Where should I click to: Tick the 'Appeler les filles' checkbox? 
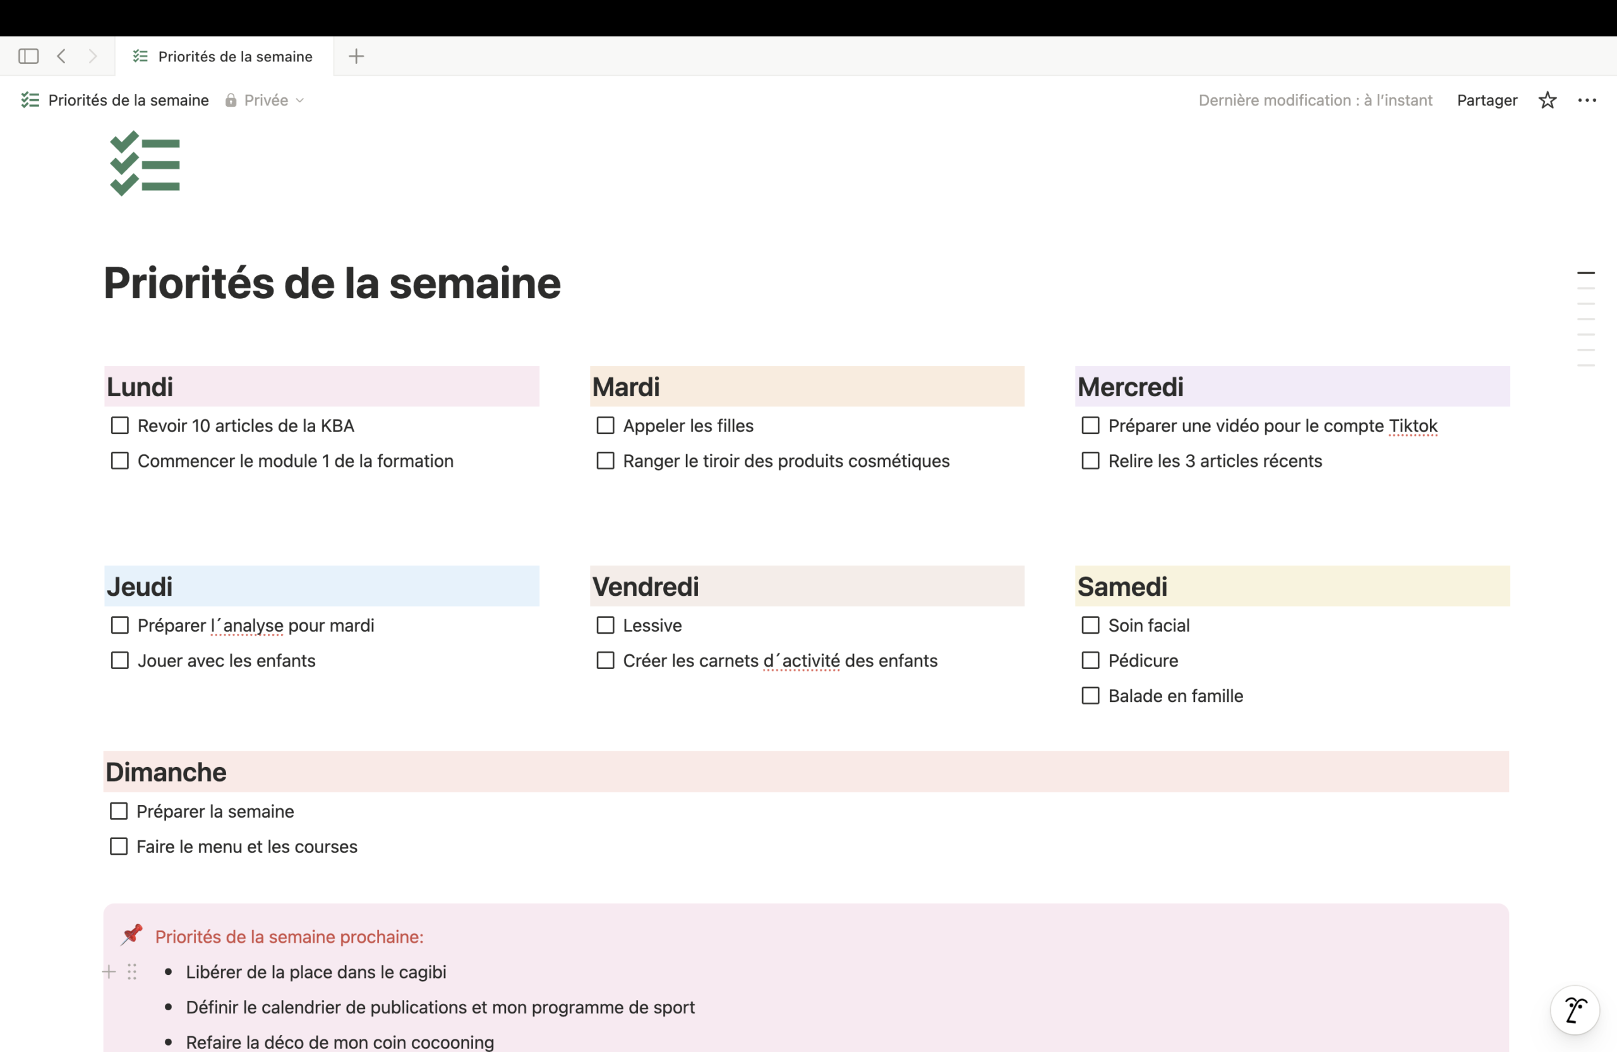point(604,425)
